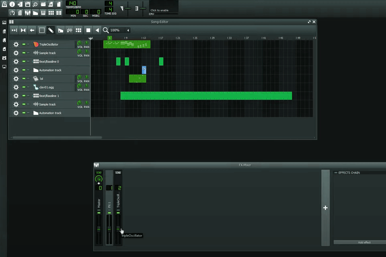386x257 pixels.
Task: Open the Computer file browser sidebar icon
Action: tap(4, 67)
